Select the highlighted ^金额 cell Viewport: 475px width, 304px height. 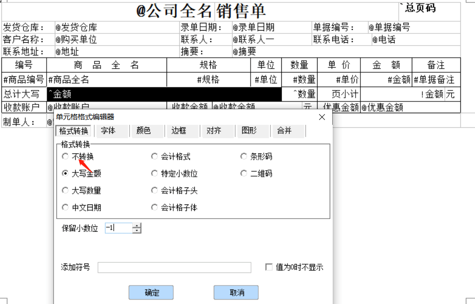click(164, 94)
